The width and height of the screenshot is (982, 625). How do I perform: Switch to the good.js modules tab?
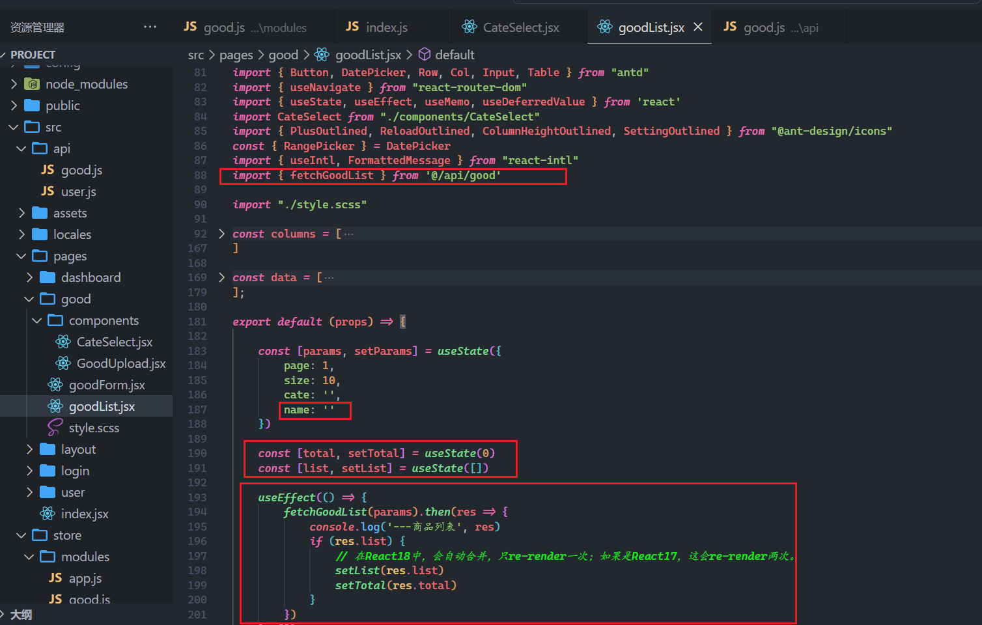253,27
